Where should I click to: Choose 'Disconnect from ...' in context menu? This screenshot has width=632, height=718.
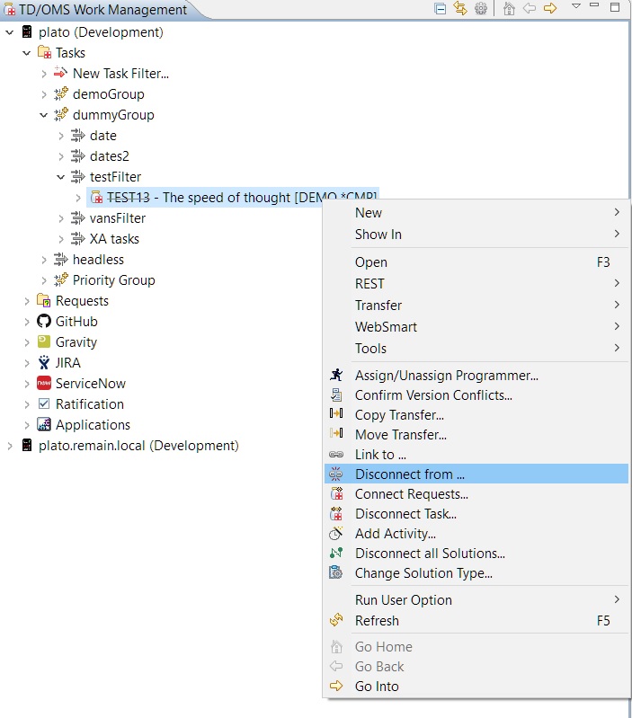409,474
